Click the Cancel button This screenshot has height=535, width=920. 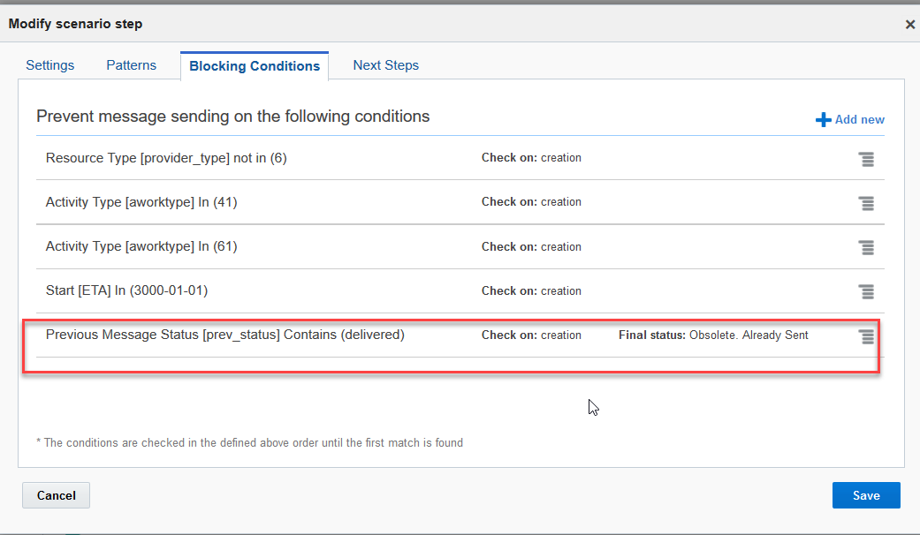pyautogui.click(x=57, y=495)
